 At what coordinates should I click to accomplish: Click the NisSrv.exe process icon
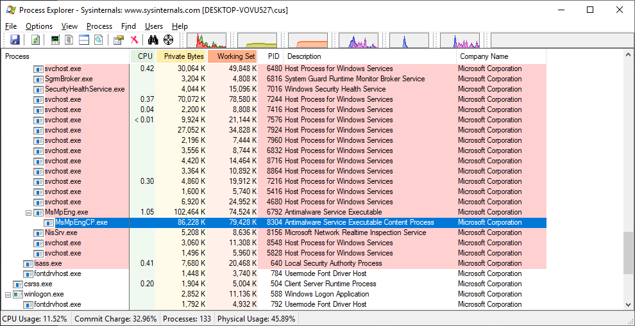[x=39, y=233]
